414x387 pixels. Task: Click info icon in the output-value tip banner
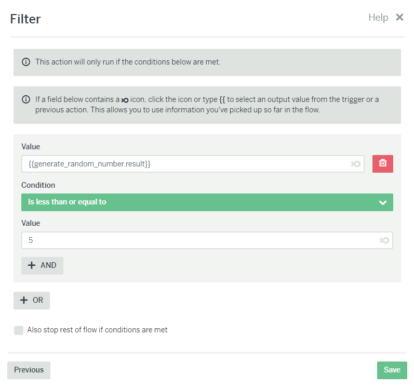pos(26,99)
